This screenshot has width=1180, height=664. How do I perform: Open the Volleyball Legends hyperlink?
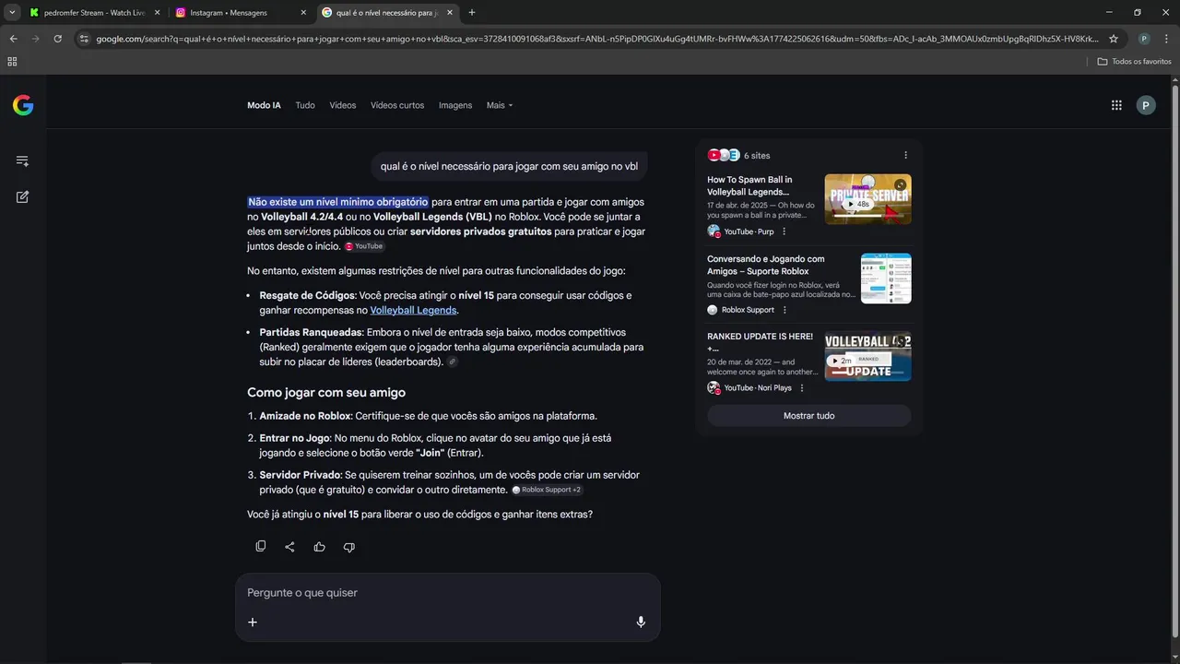point(413,311)
